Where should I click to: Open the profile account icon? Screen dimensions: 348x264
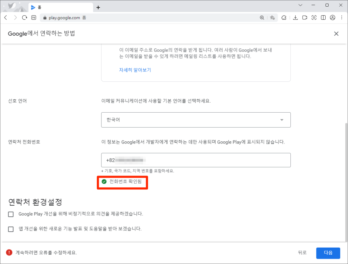(x=332, y=17)
